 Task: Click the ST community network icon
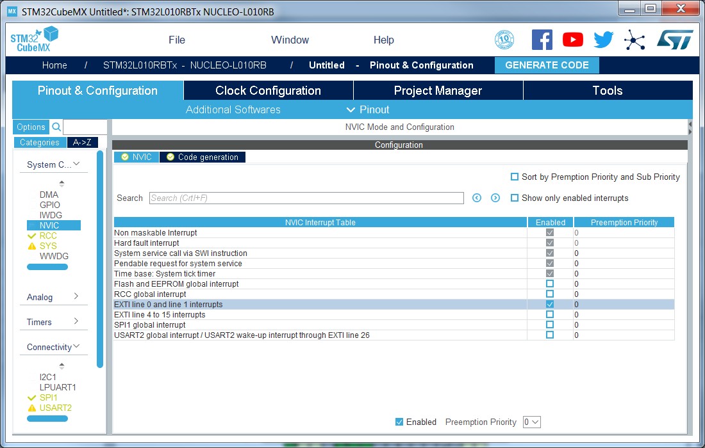pyautogui.click(x=634, y=40)
